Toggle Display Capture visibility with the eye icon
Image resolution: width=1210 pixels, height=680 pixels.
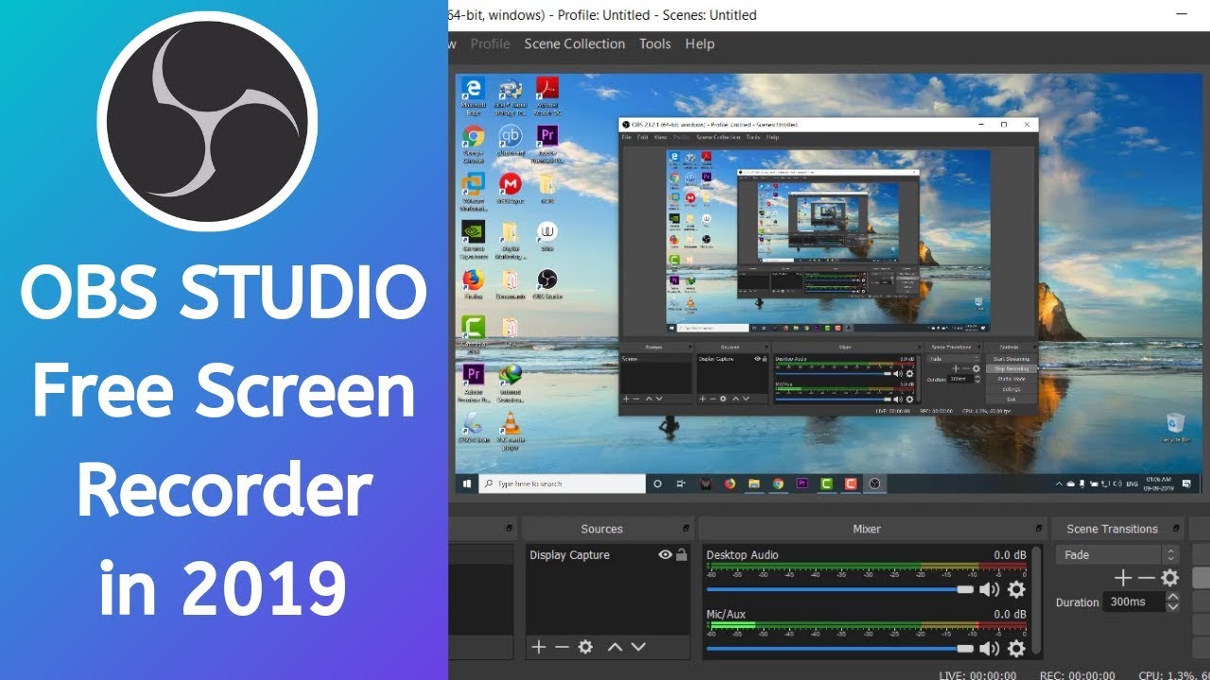pos(665,555)
